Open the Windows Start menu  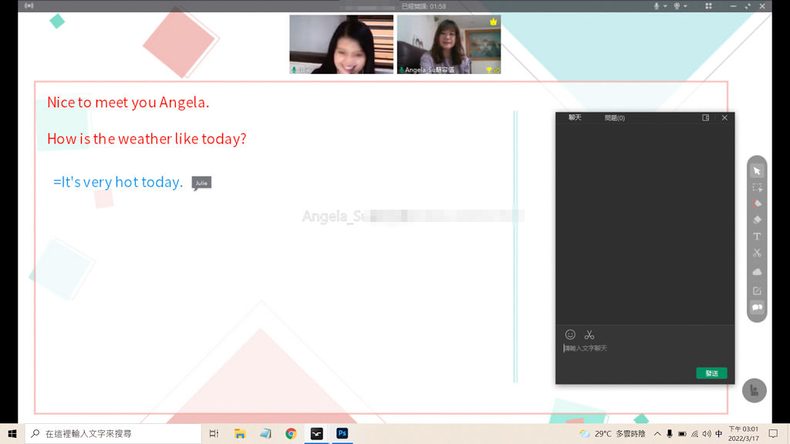click(12, 433)
